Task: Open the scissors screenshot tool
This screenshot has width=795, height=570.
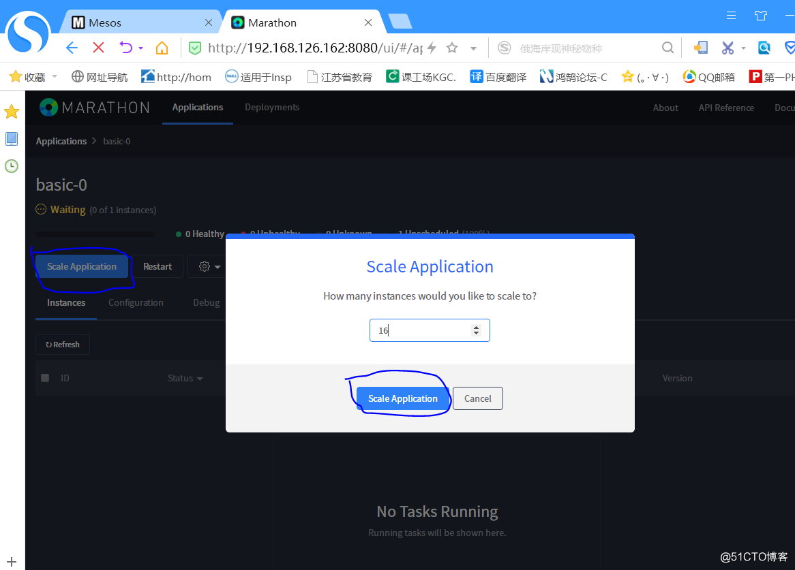Action: pyautogui.click(x=727, y=48)
